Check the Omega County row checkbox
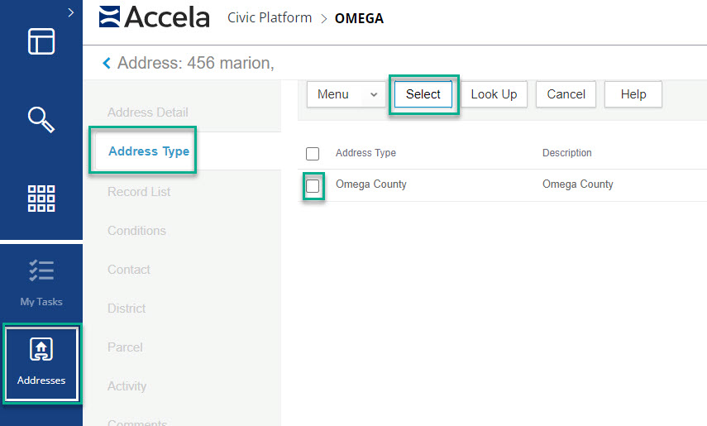Viewport: 707px width, 426px height. pos(313,186)
